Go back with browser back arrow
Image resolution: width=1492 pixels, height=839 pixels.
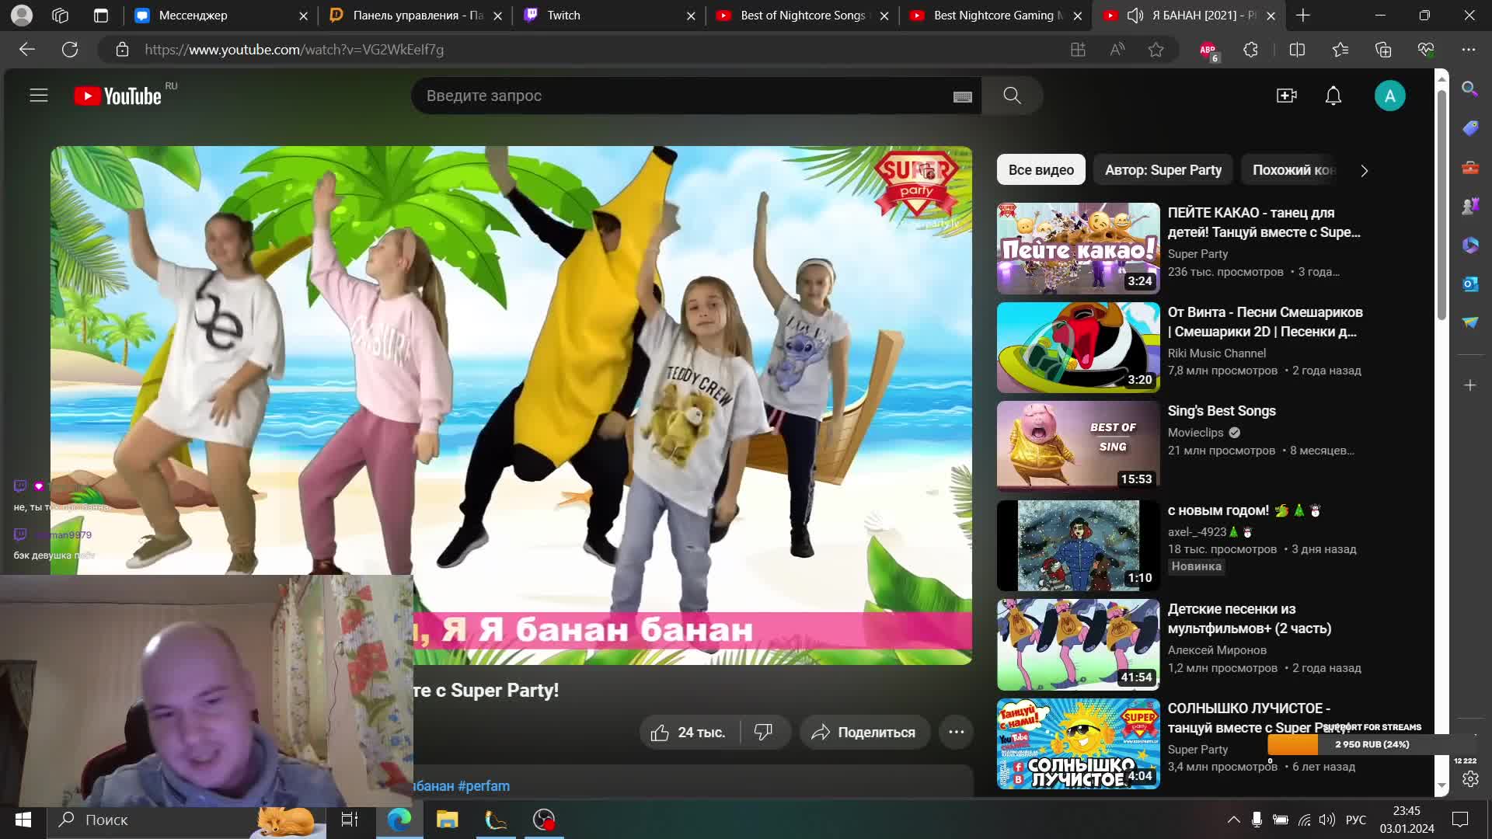27,49
